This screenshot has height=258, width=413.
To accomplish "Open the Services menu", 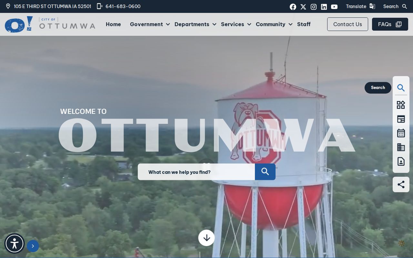I will tap(233, 24).
